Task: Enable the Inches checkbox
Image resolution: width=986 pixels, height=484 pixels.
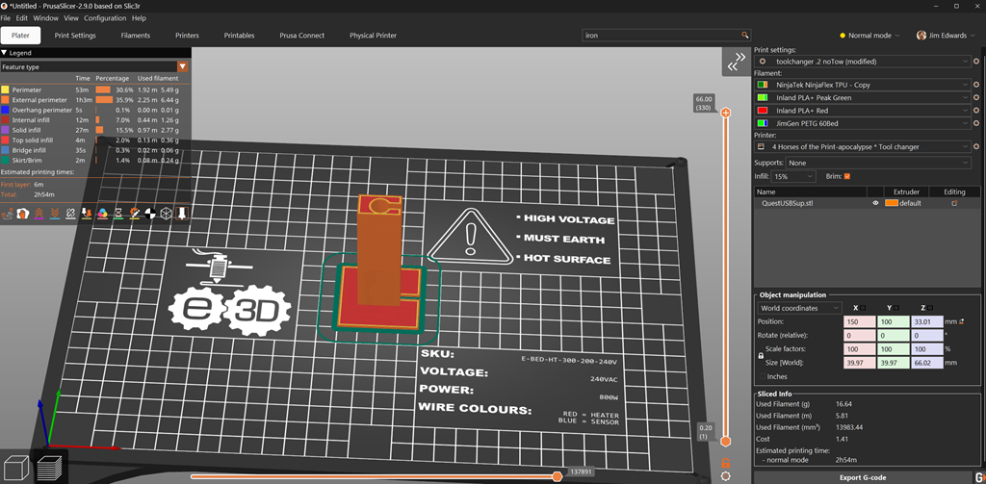Action: click(764, 376)
